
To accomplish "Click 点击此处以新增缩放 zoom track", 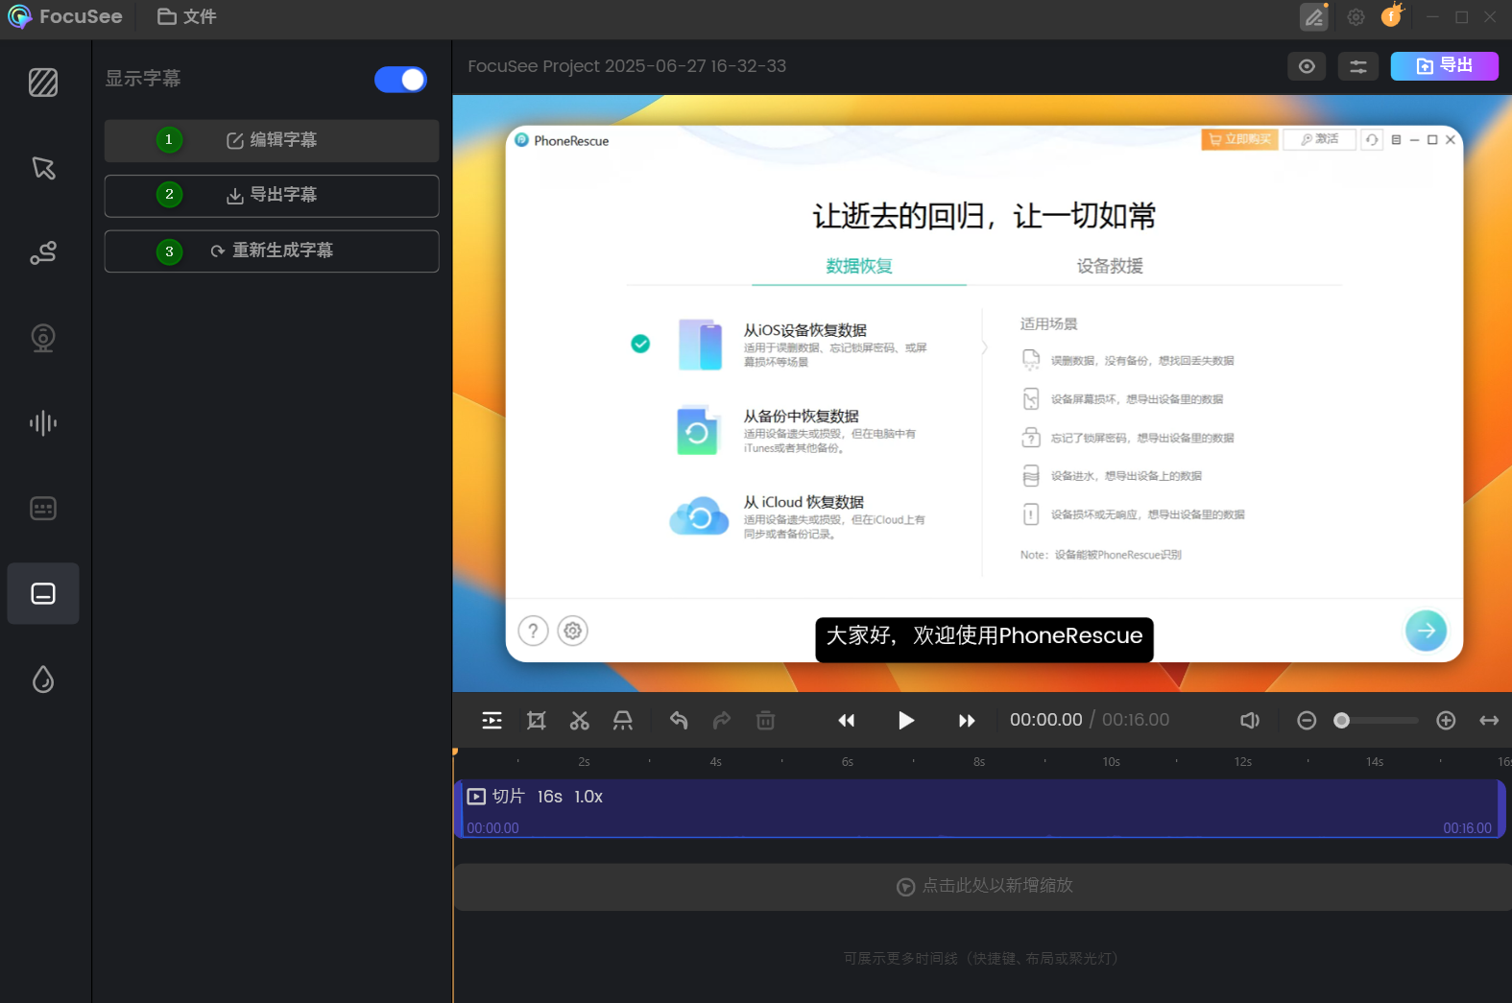I will click(x=983, y=887).
